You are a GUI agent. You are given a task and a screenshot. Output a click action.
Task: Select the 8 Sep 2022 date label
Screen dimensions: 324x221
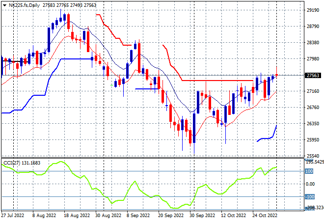pos(138,216)
